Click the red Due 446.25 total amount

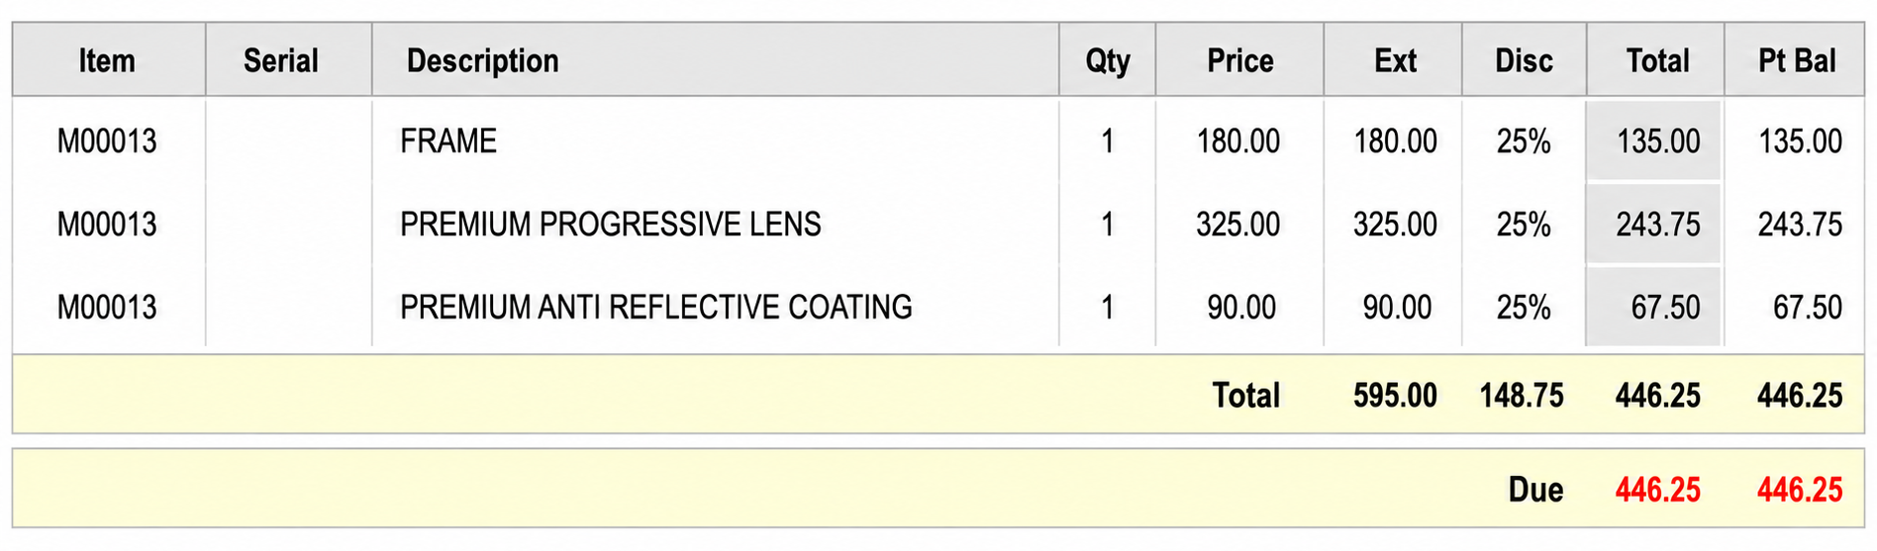click(1658, 490)
